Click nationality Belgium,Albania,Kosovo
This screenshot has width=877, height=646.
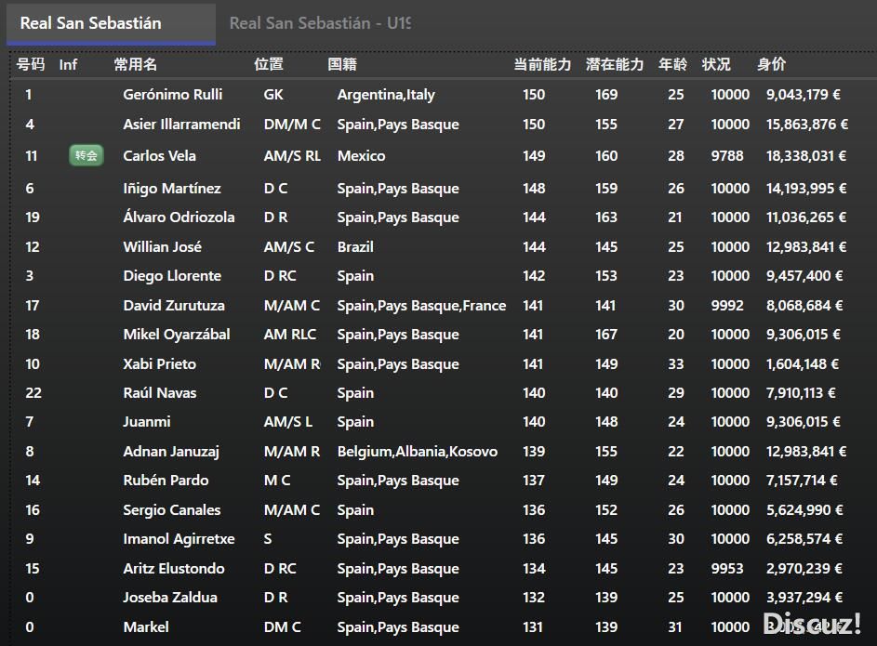click(418, 452)
